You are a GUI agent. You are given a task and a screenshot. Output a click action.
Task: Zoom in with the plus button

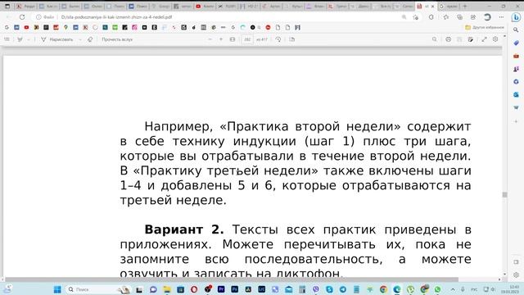pyautogui.click(x=221, y=39)
